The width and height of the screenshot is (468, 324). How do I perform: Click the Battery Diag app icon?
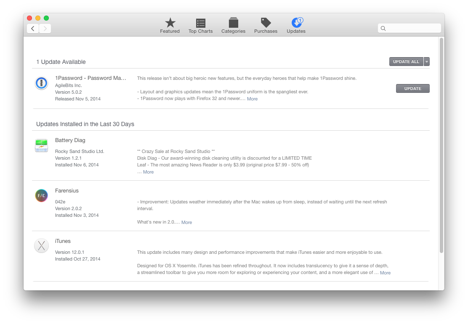point(42,145)
